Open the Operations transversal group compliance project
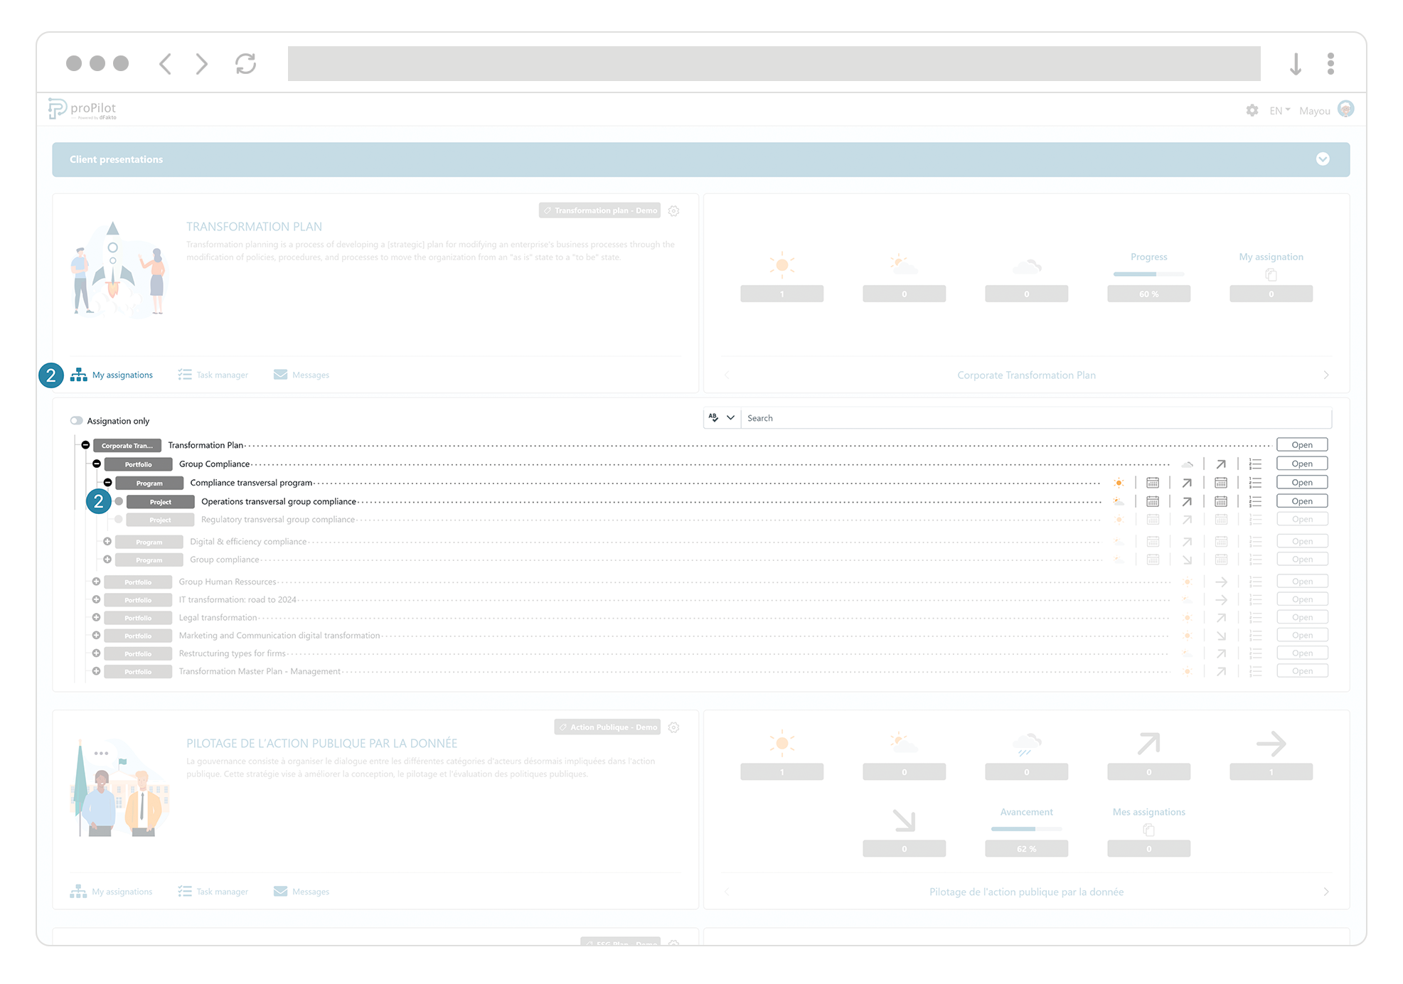This screenshot has height=984, width=1403. tap(1301, 501)
